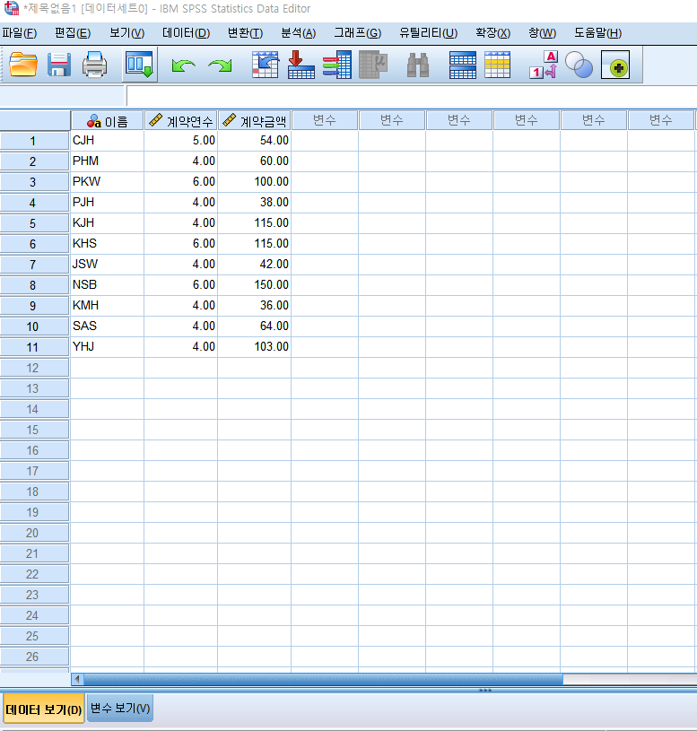Go to case icon
This screenshot has width=697, height=731.
click(x=266, y=65)
